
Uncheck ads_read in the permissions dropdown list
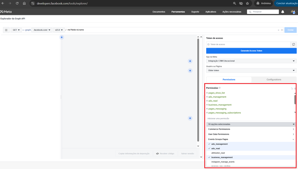click(251, 148)
